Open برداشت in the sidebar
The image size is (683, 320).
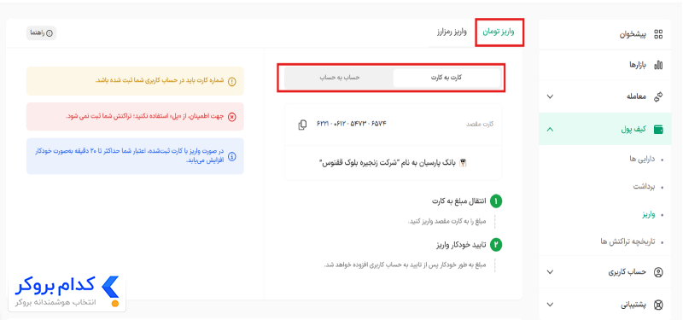[x=645, y=187]
